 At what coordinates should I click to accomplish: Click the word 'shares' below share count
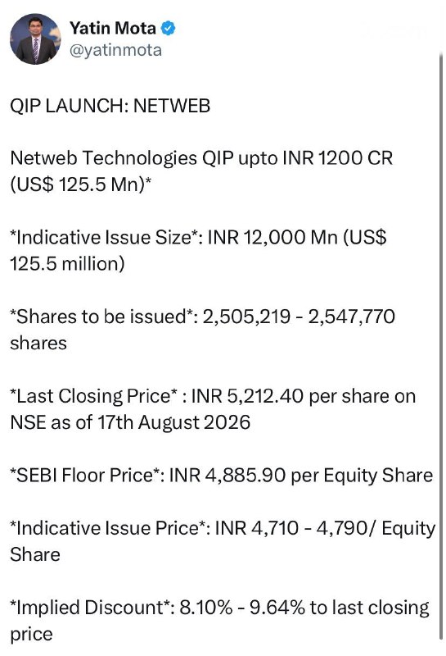(x=38, y=344)
